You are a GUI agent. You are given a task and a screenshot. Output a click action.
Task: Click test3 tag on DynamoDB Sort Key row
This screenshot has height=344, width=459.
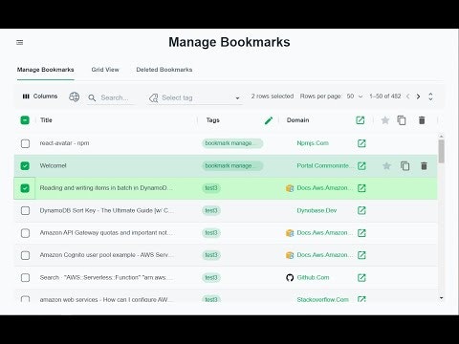[211, 210]
